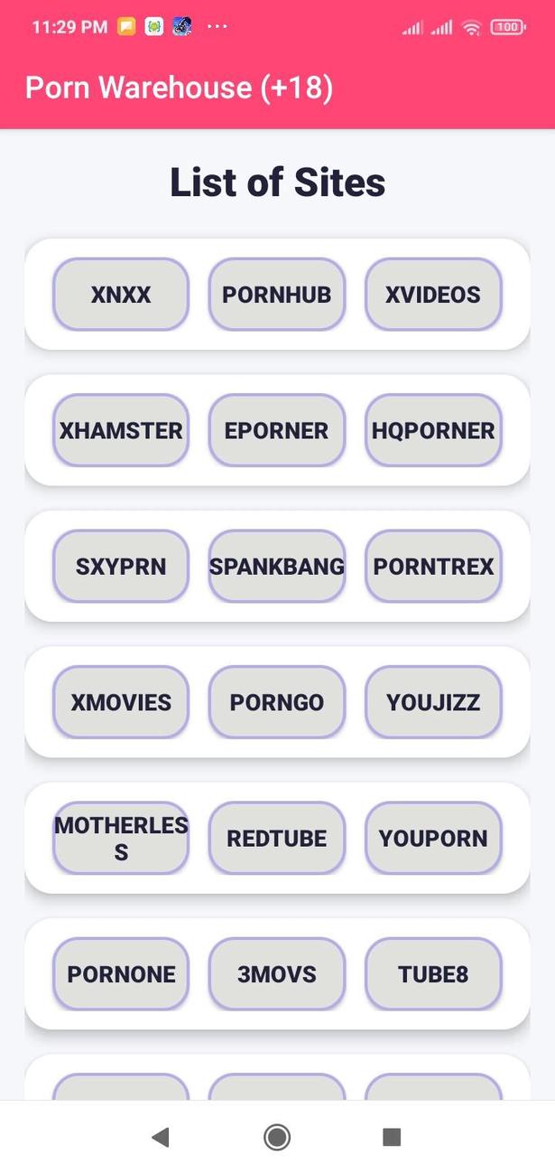Tap the REDTUBE button
Image resolution: width=555 pixels, height=1174 pixels.
point(277,839)
